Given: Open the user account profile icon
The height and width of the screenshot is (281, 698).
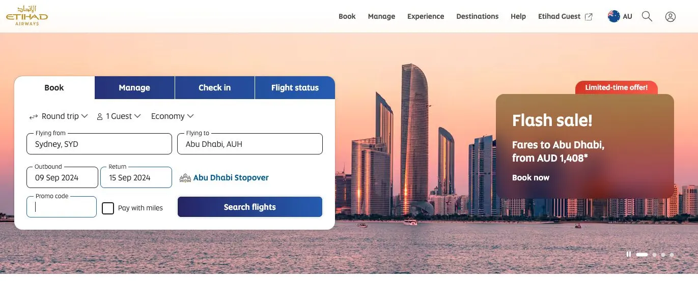Looking at the screenshot, I should pyautogui.click(x=671, y=17).
